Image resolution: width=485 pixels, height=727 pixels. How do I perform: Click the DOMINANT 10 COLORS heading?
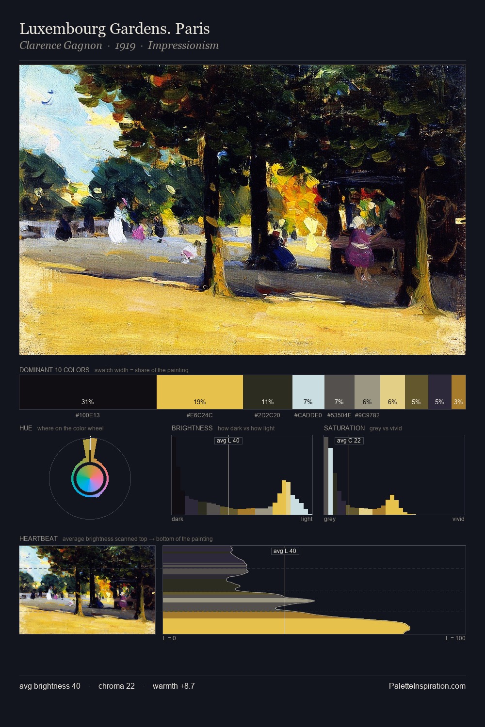[54, 370]
